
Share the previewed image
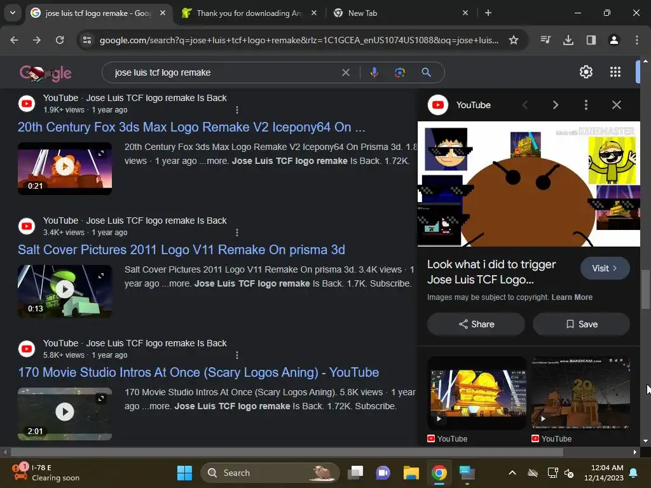(476, 324)
